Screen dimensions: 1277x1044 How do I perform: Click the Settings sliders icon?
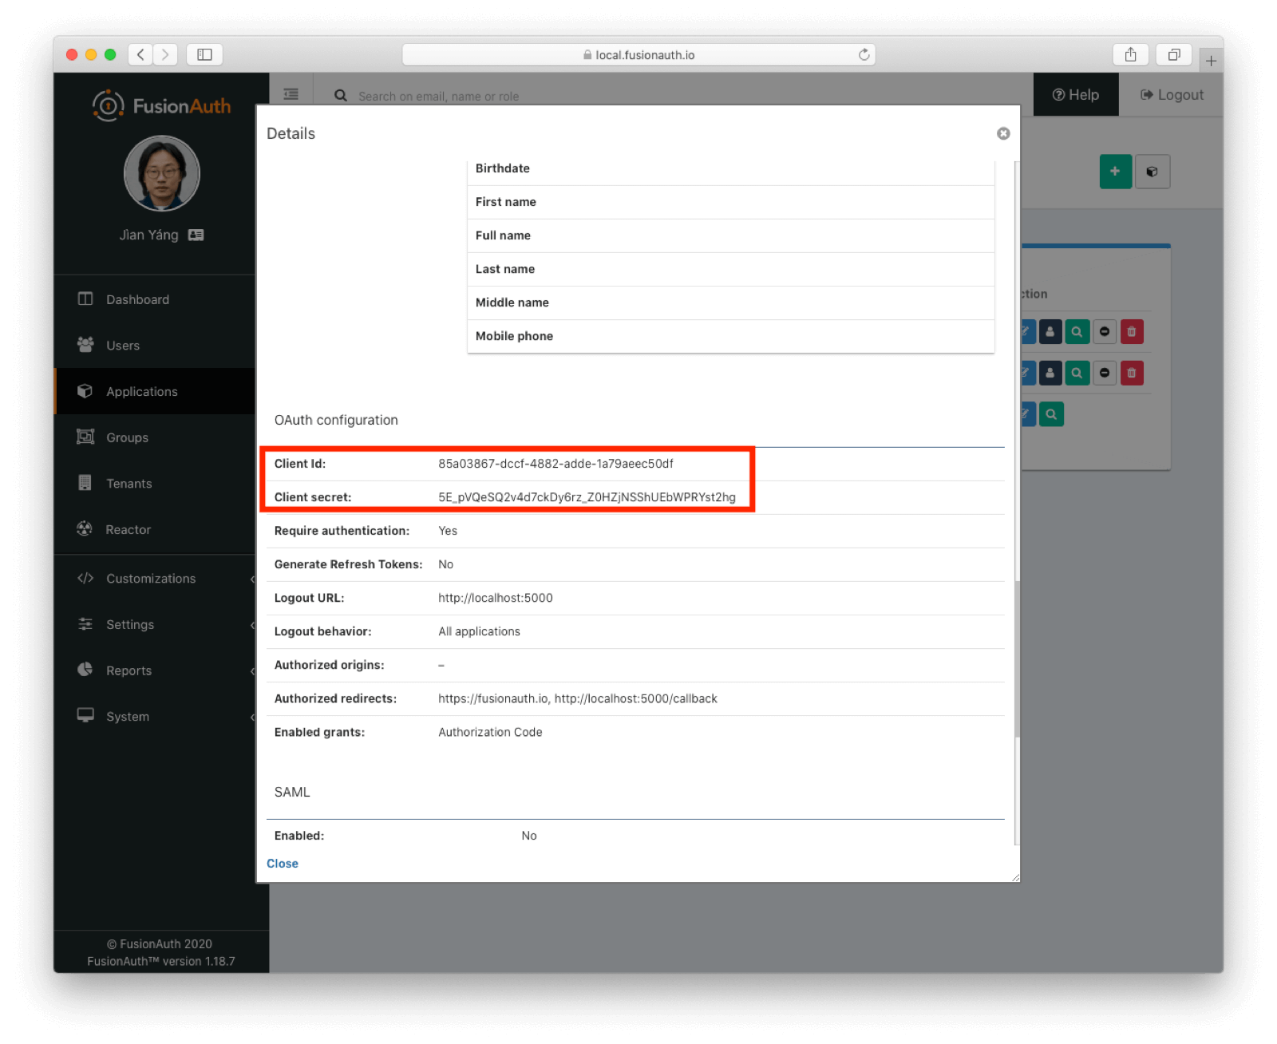(x=85, y=624)
